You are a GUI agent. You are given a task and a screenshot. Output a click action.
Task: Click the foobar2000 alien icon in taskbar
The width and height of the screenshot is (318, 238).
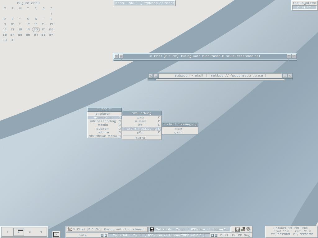tap(152, 229)
